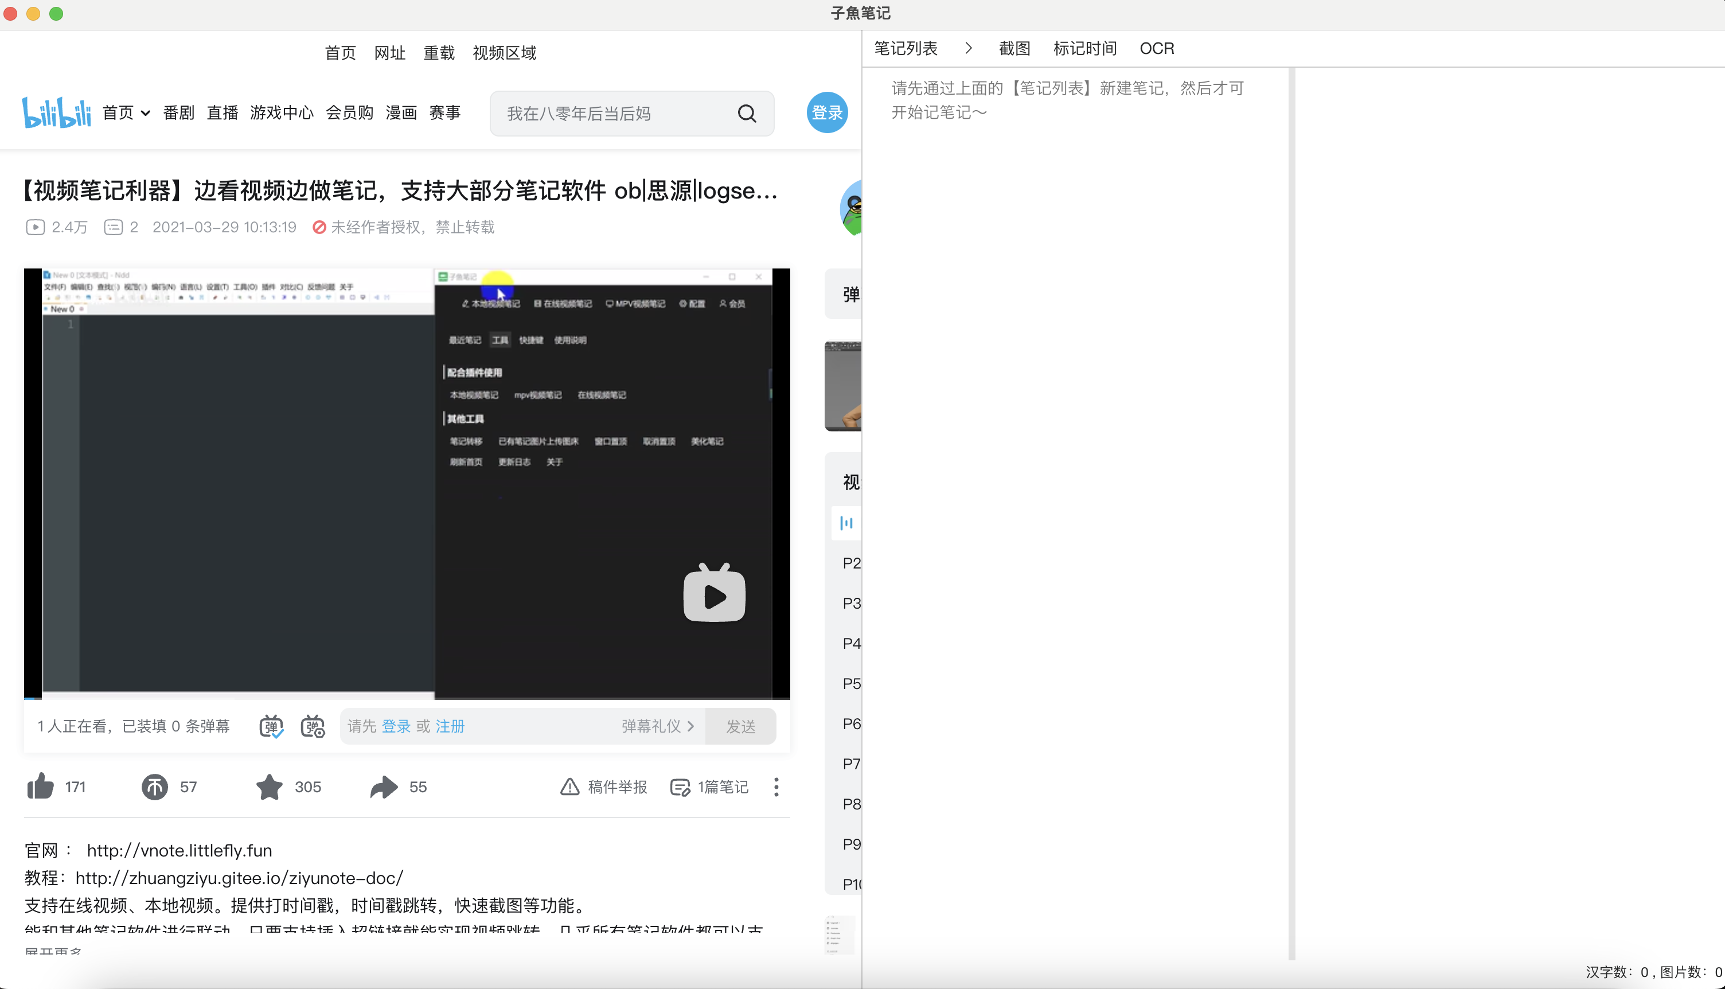Viewport: 1725px width, 989px height.
Task: Click 视频区域 in the top bar
Action: click(x=505, y=53)
